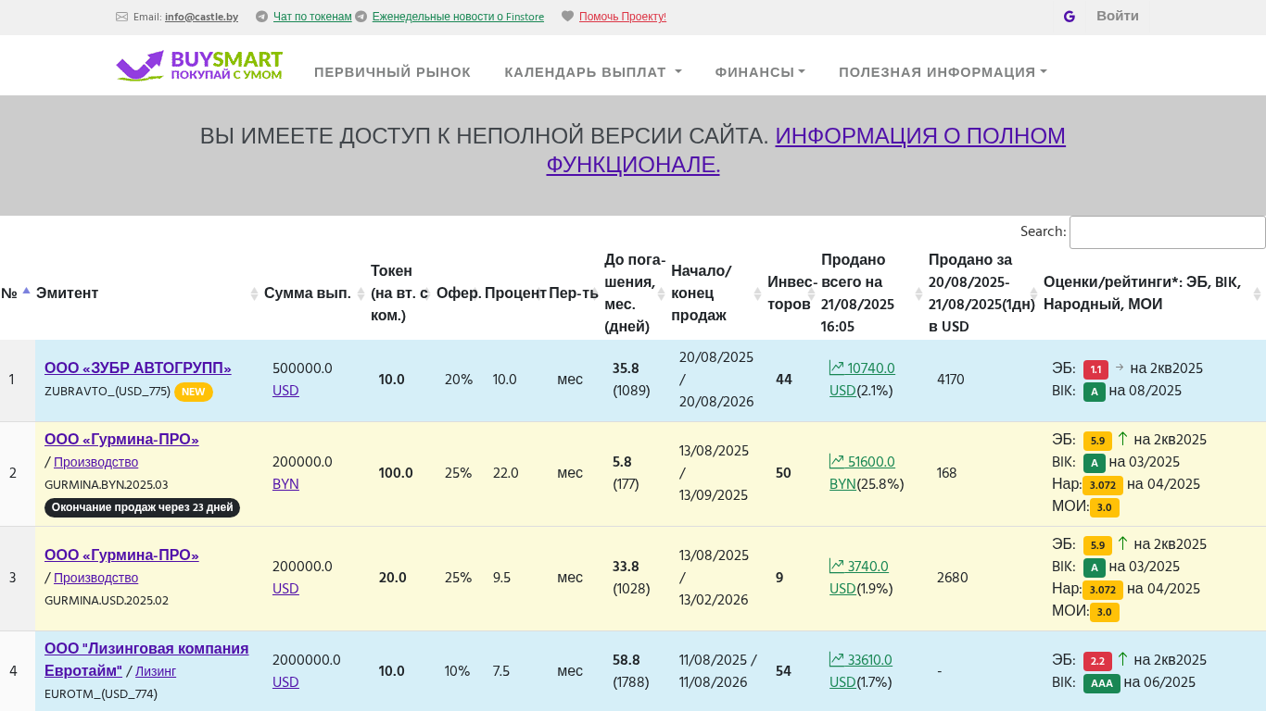Click the NEW badge on ZUBRAVTO token
The width and height of the screenshot is (1266, 711).
194,392
